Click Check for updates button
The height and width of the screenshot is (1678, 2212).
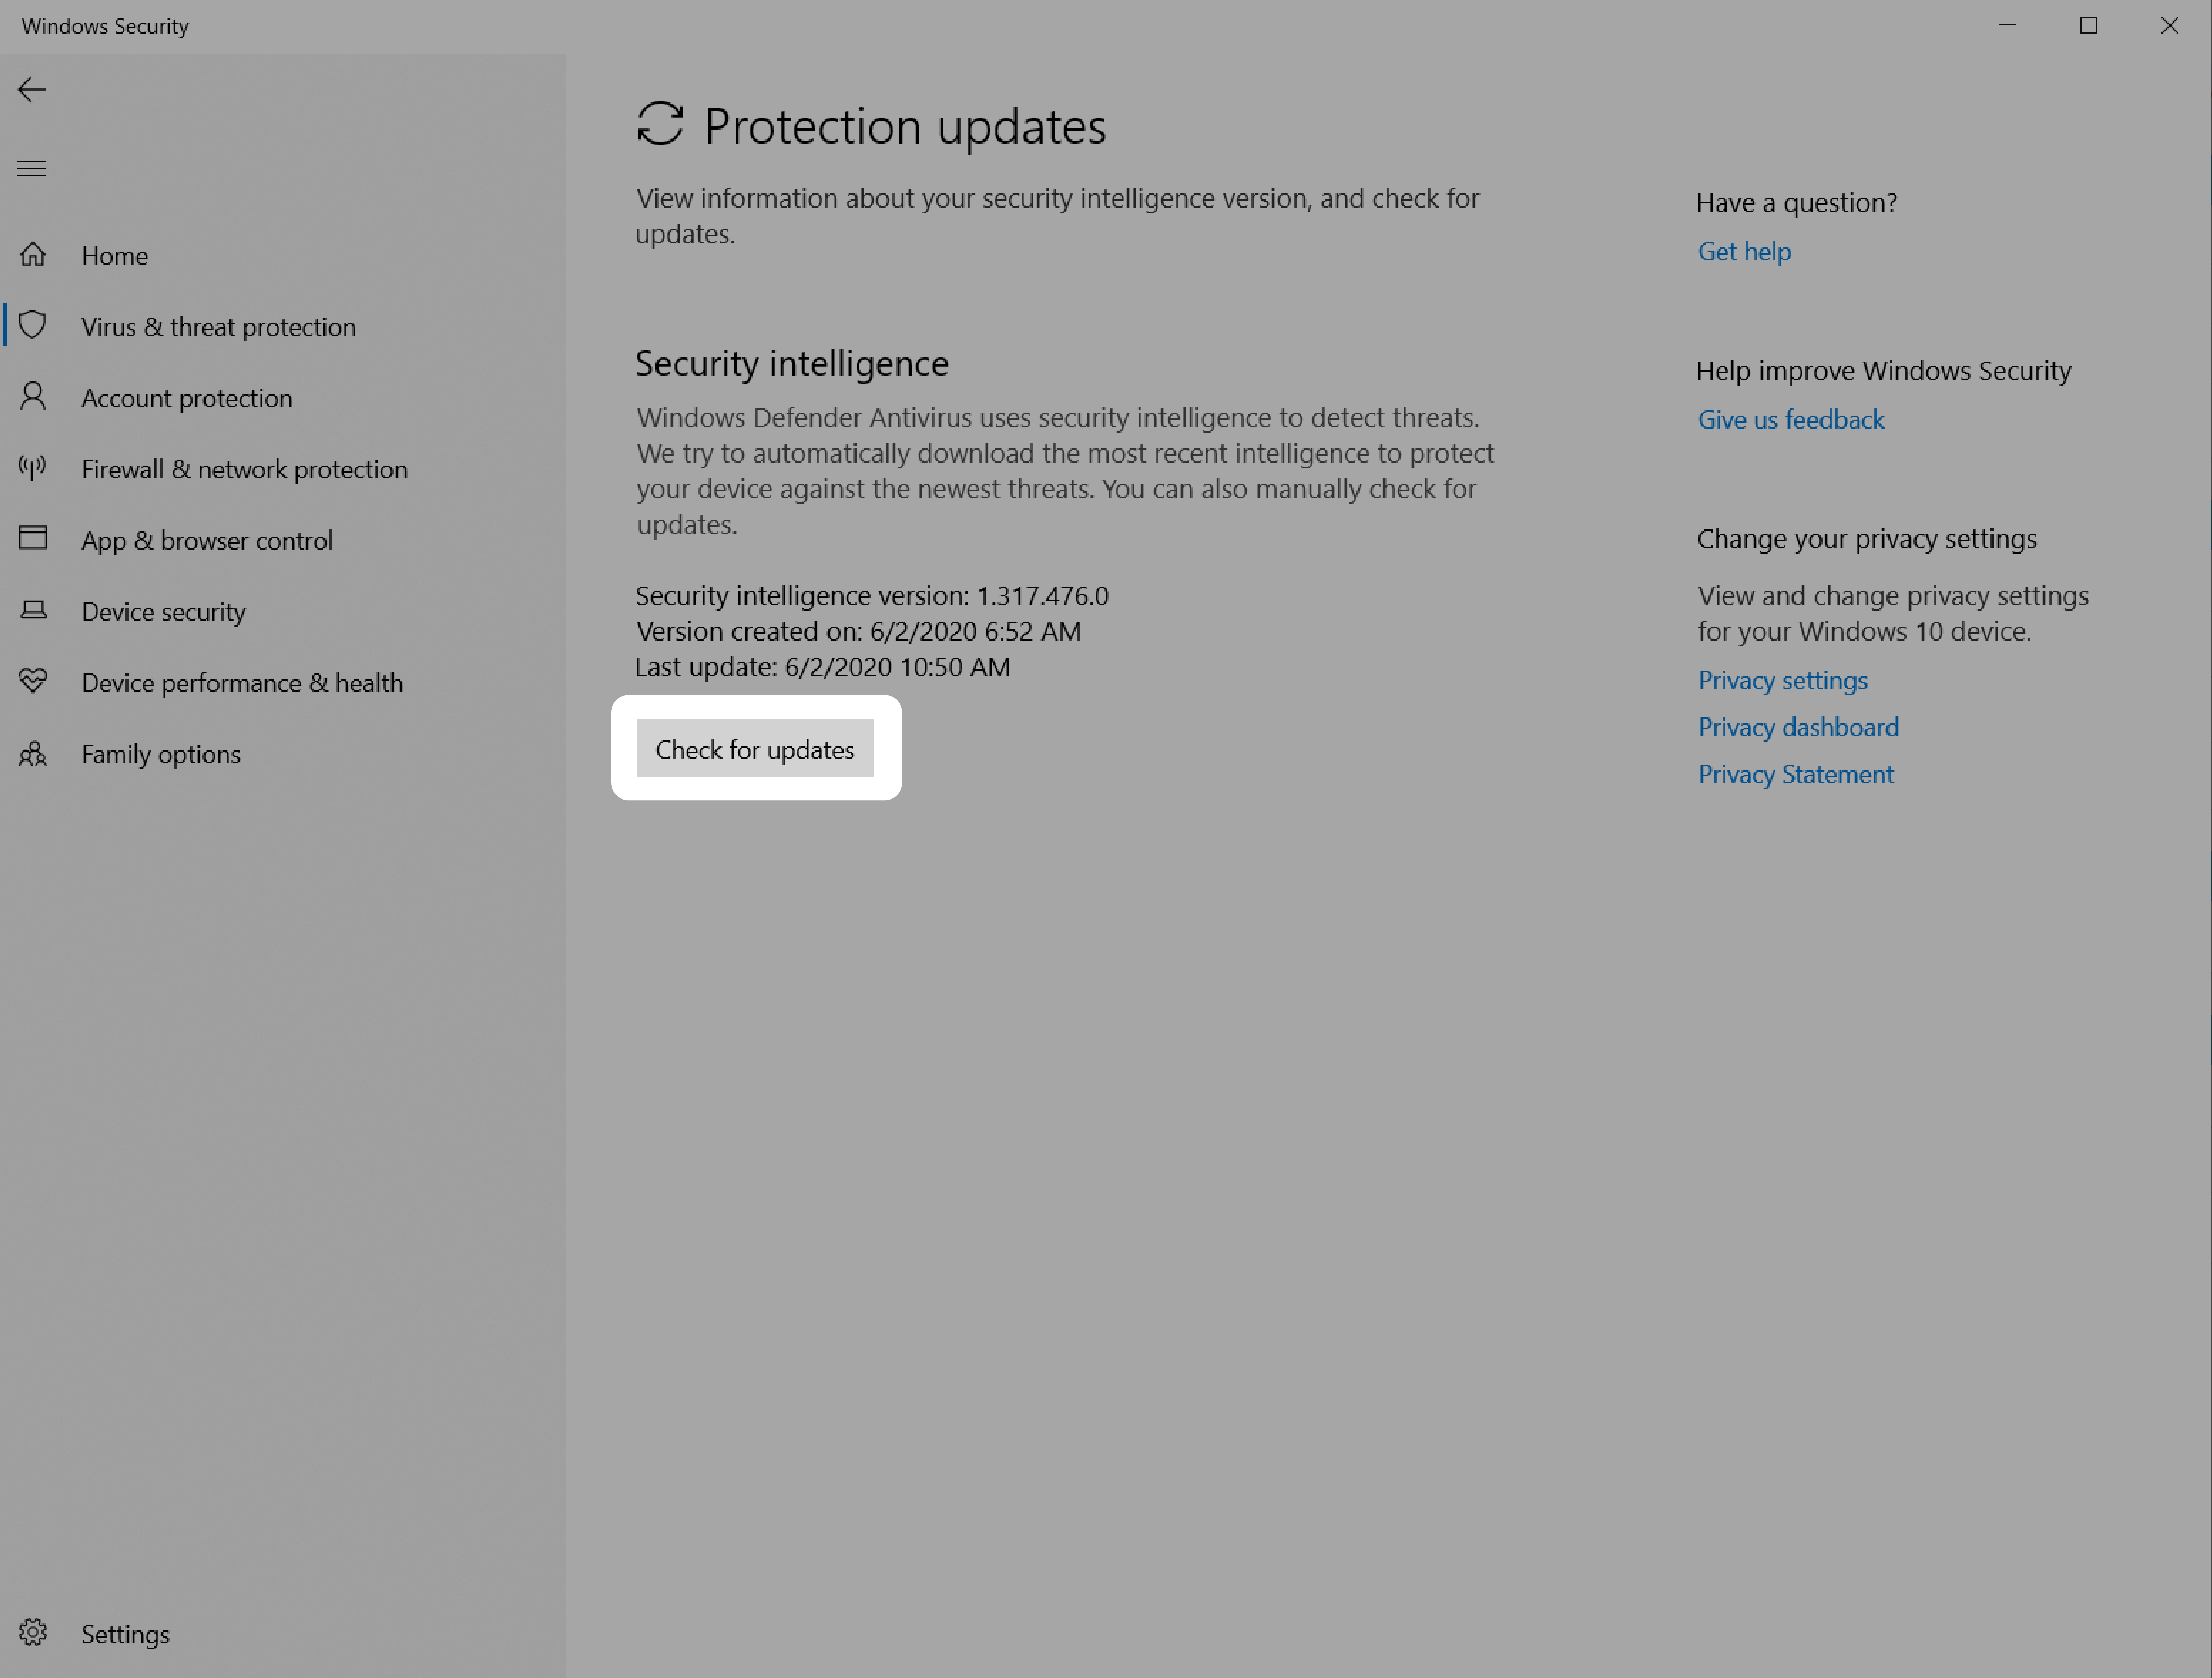[754, 747]
